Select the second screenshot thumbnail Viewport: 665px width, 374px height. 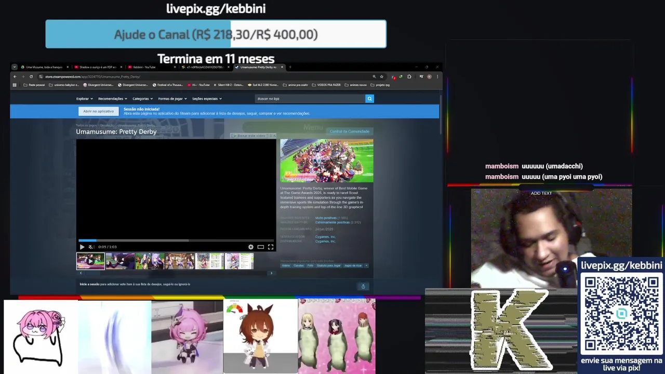(x=120, y=261)
